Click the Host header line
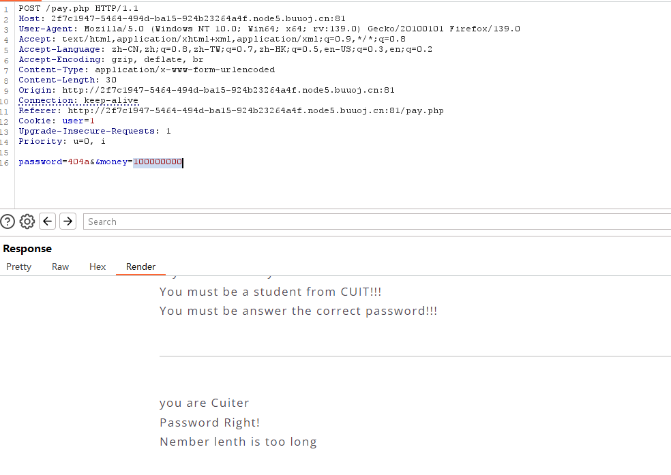Viewport: 671px width, 475px height. 182,19
